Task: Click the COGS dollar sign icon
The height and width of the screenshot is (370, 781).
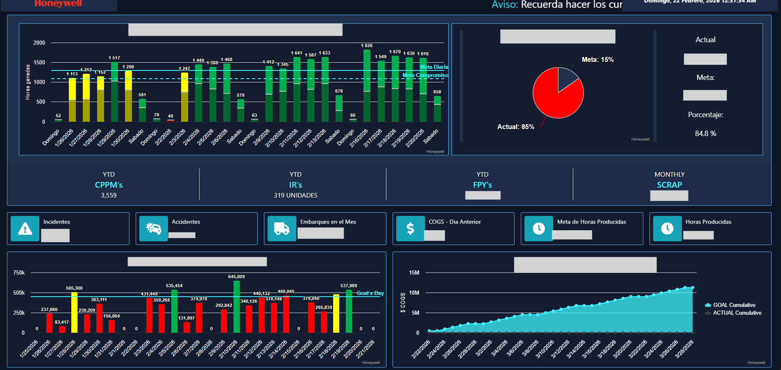Action: tap(410, 229)
